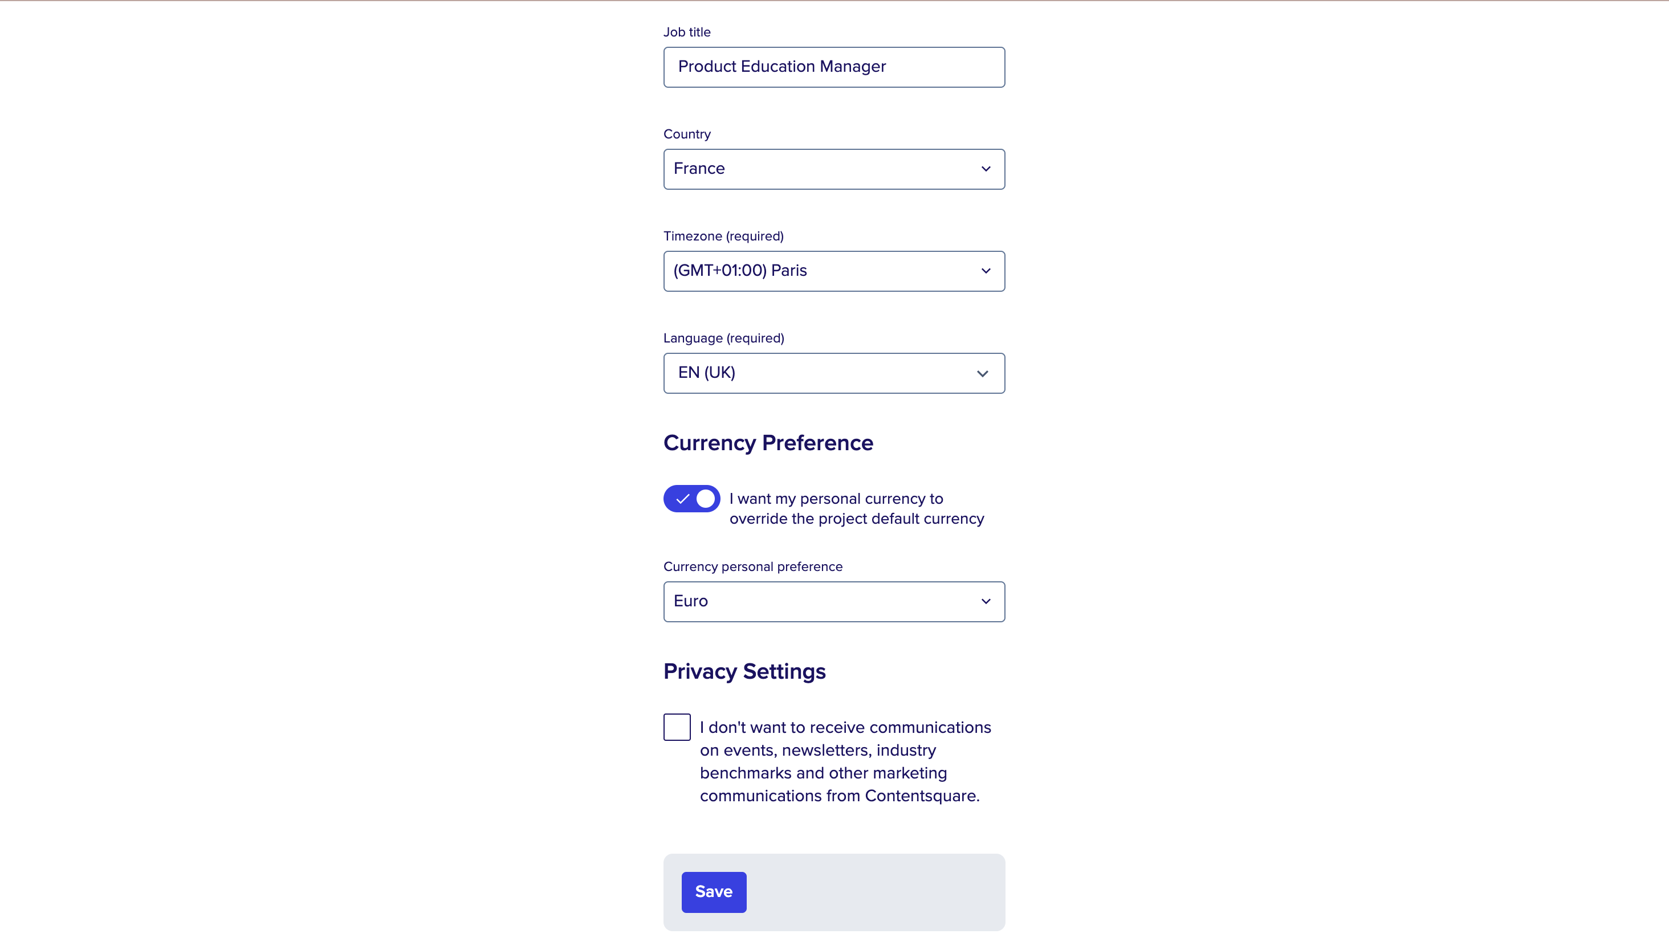Click the France value in Country field
This screenshot has height=946, width=1669.
[x=699, y=169]
